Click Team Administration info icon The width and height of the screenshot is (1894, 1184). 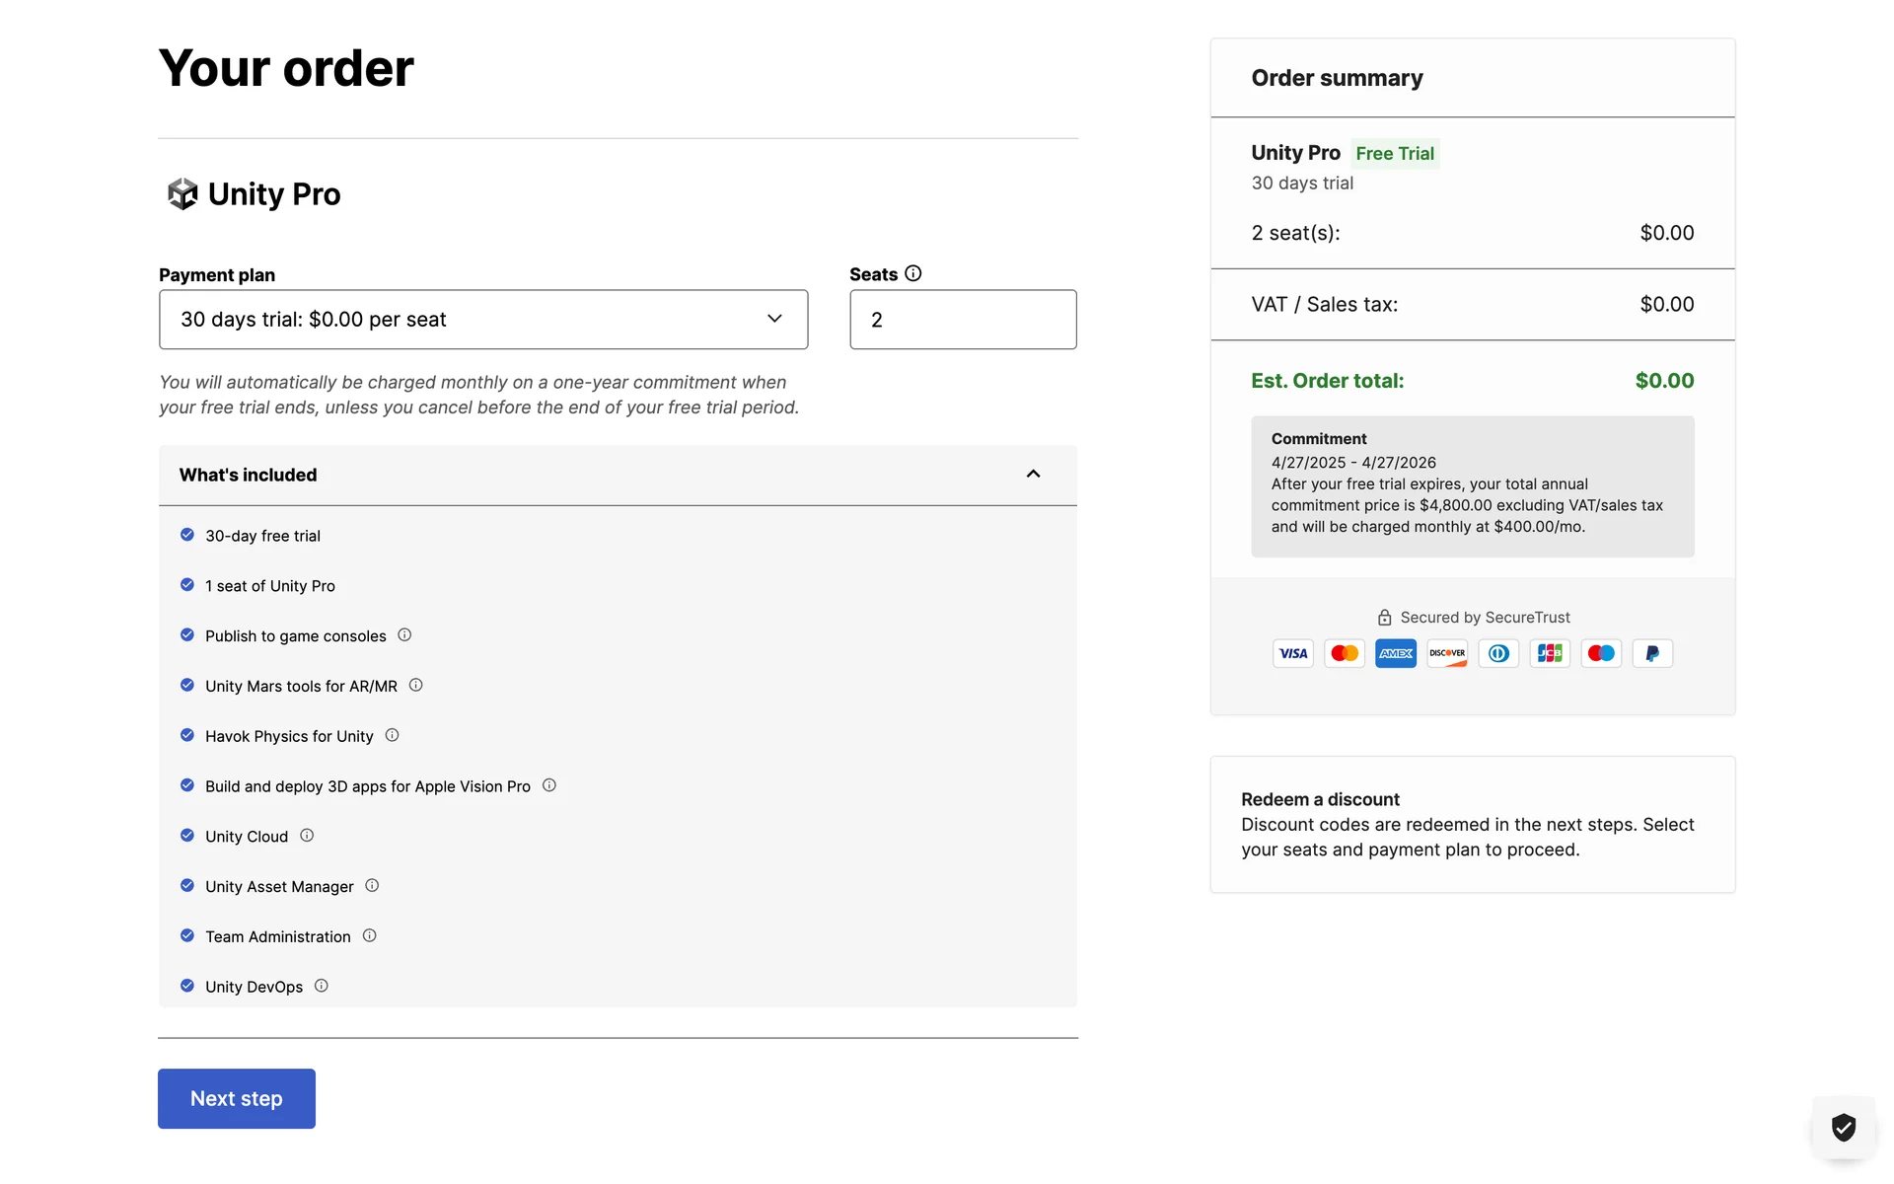point(369,935)
